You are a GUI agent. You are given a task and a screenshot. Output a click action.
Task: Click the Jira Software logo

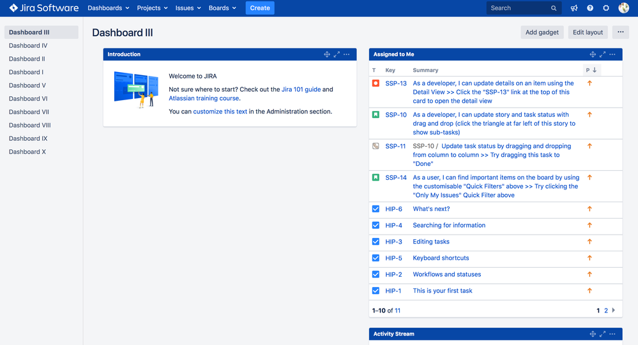pos(43,8)
